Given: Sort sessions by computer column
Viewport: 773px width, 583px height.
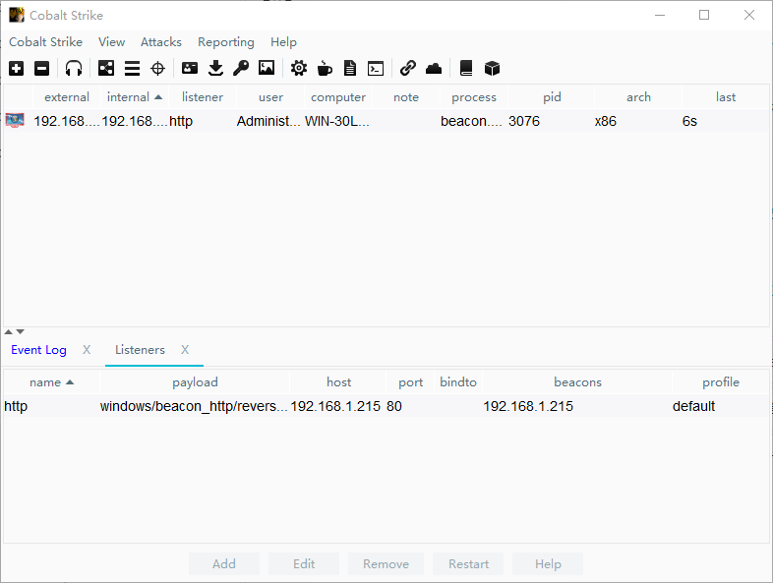Looking at the screenshot, I should coord(338,97).
